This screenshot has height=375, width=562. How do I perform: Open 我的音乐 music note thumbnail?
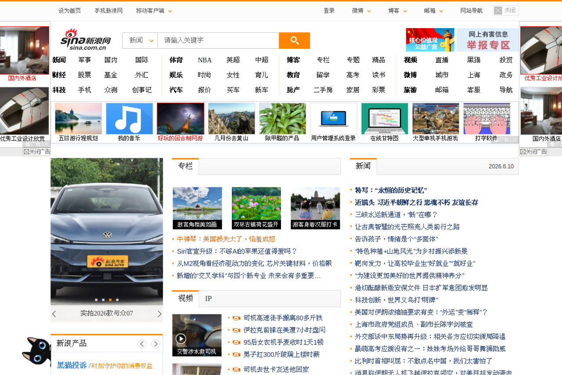130,119
